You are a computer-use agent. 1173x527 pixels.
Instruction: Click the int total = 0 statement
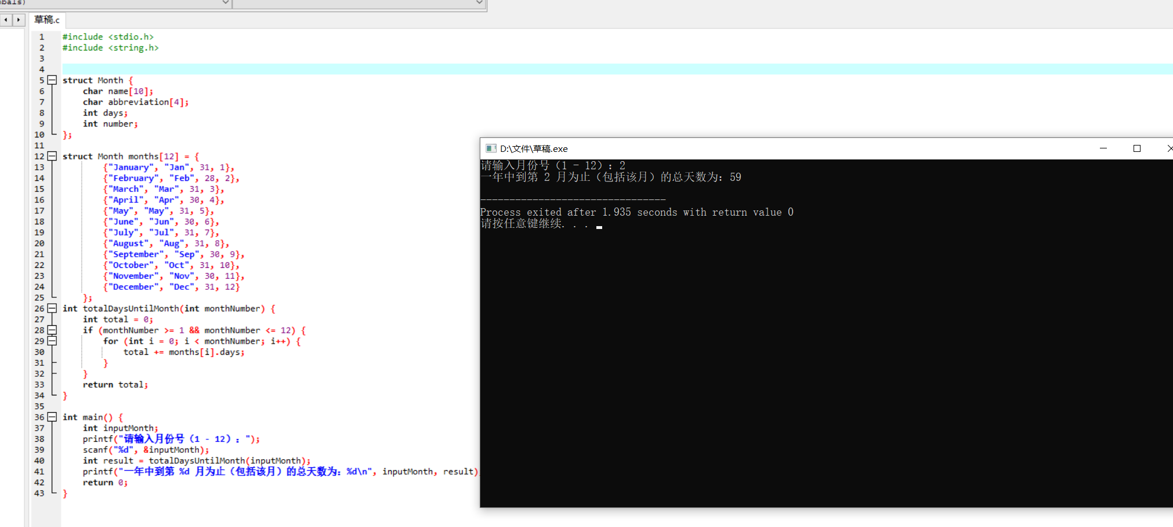(x=118, y=319)
